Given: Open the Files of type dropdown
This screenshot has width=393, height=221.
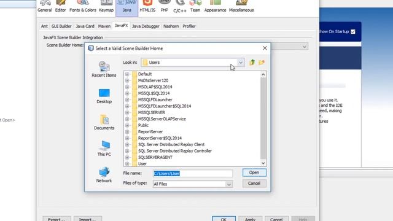Looking at the screenshot, I should tap(228, 184).
